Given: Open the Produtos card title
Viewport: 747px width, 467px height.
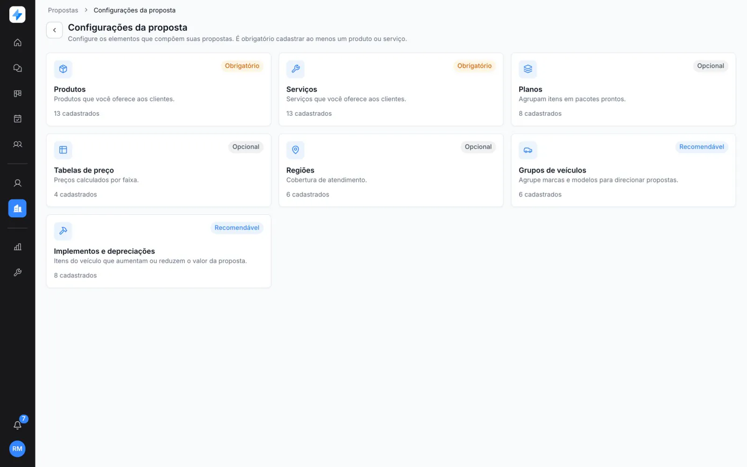Looking at the screenshot, I should [70, 89].
